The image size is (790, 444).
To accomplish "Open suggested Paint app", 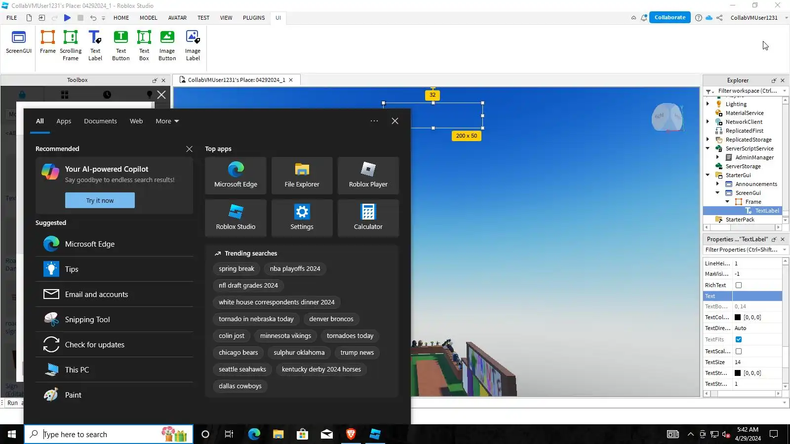I will 114,395.
